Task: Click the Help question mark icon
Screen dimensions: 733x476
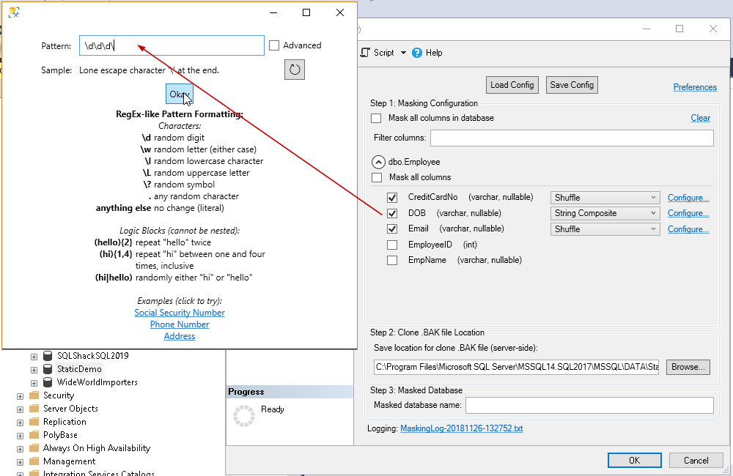Action: (x=417, y=53)
